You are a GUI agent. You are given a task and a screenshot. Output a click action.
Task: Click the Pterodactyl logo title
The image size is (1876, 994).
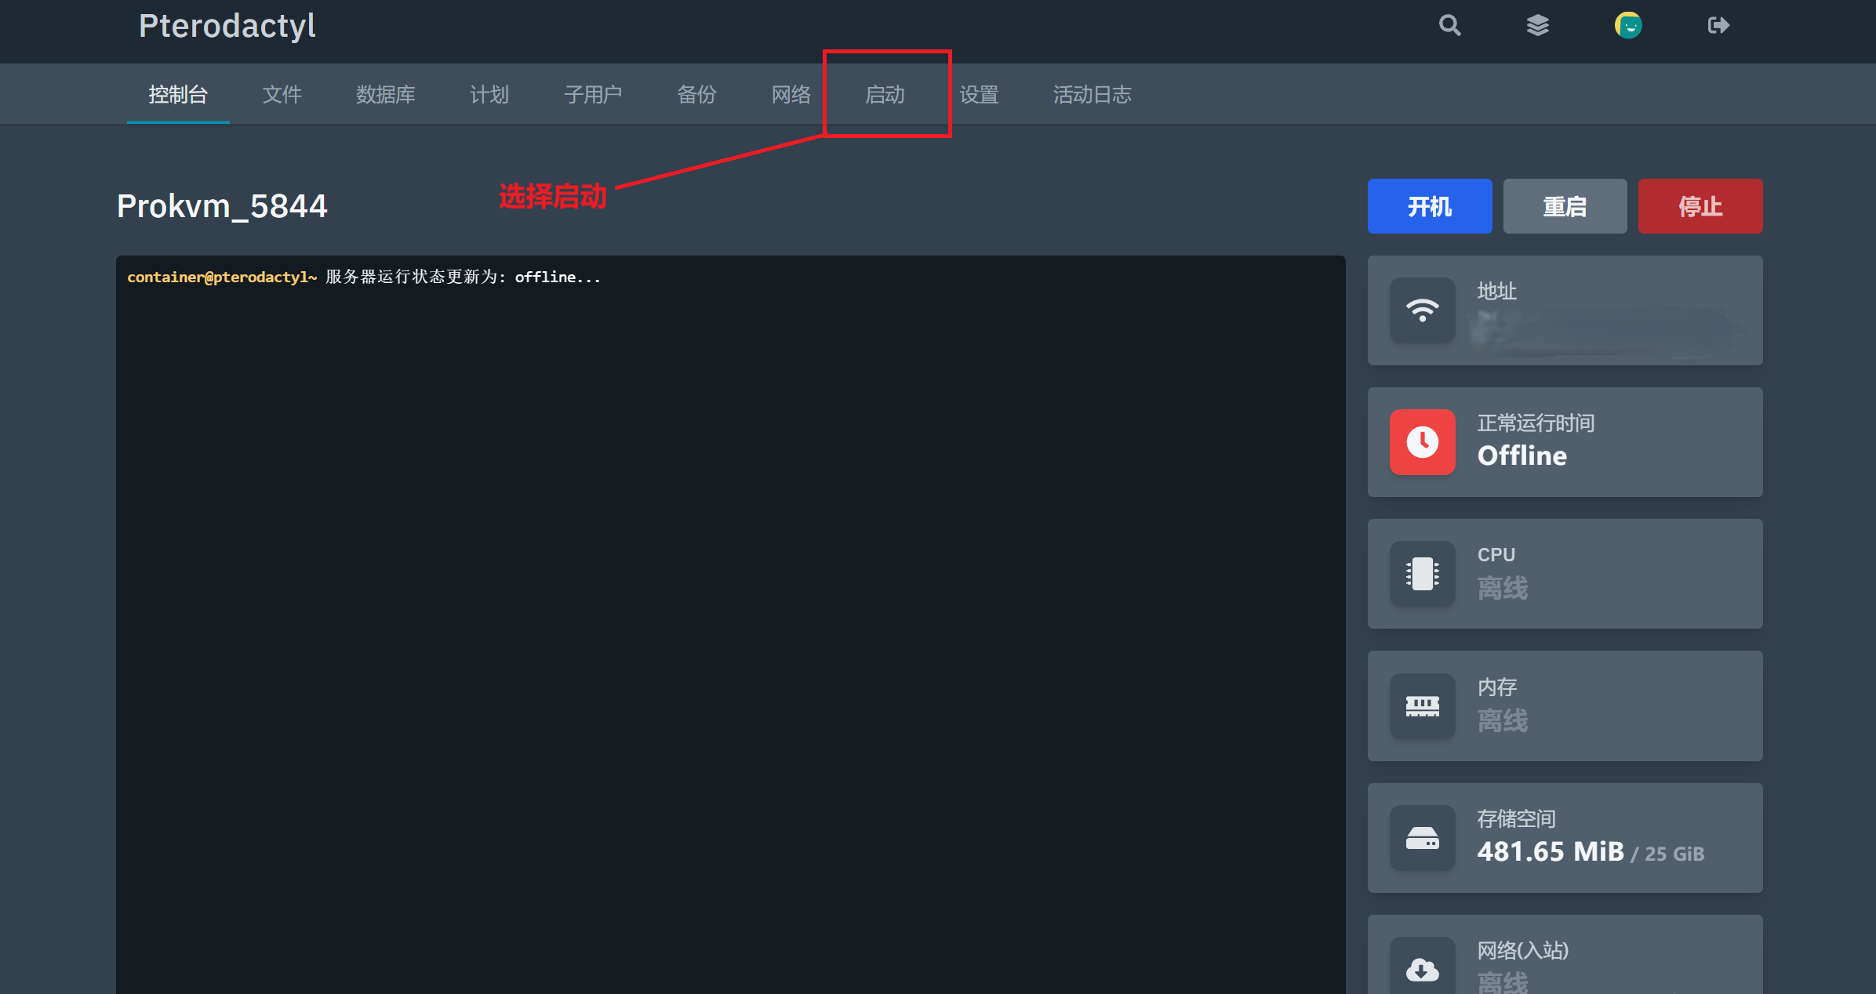(227, 26)
